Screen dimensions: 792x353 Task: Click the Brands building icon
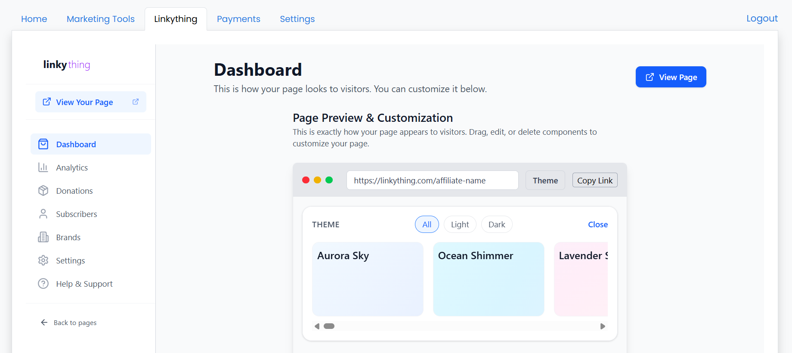[x=43, y=237]
